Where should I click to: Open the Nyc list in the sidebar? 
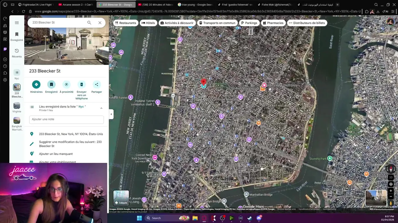coord(17,75)
